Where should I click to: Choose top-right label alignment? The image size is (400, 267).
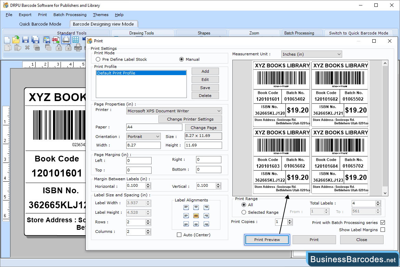pyautogui.click(x=206, y=208)
